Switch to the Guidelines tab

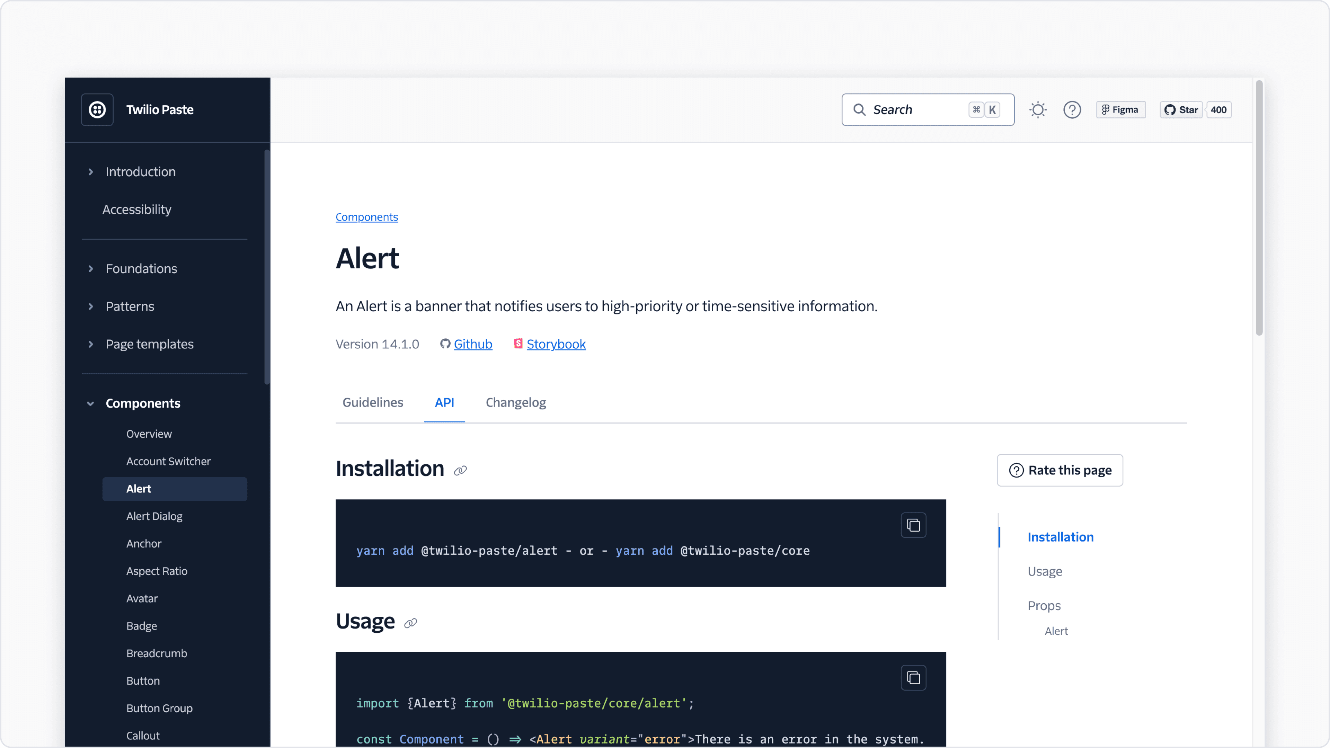point(373,403)
